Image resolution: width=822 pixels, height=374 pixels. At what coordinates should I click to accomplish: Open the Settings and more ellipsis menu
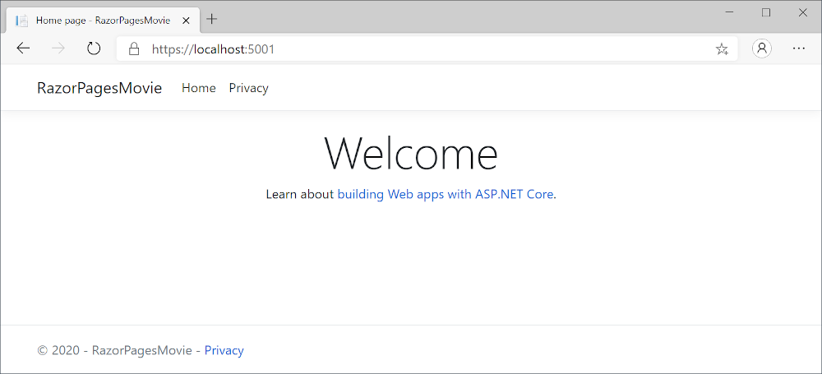798,48
